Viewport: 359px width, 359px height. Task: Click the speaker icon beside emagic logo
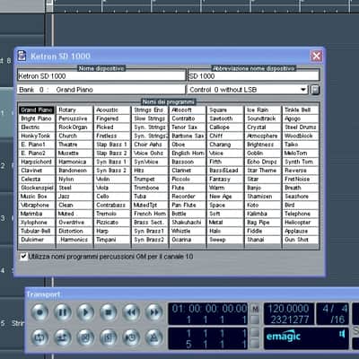tap(342, 334)
